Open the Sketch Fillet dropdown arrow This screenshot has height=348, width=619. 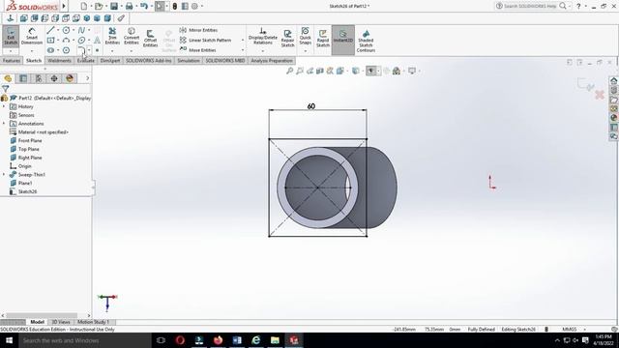coord(89,50)
